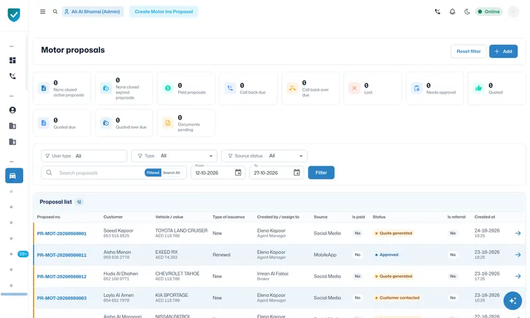This screenshot has width=530, height=318.
Task: Open proposal PR-MOT-20260980011
Action: [x=62, y=255]
